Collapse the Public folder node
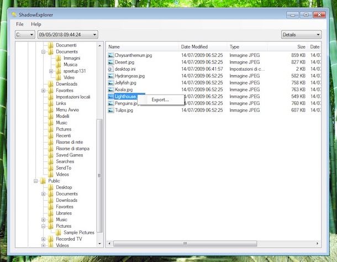The image size is (337, 262). tap(36, 181)
